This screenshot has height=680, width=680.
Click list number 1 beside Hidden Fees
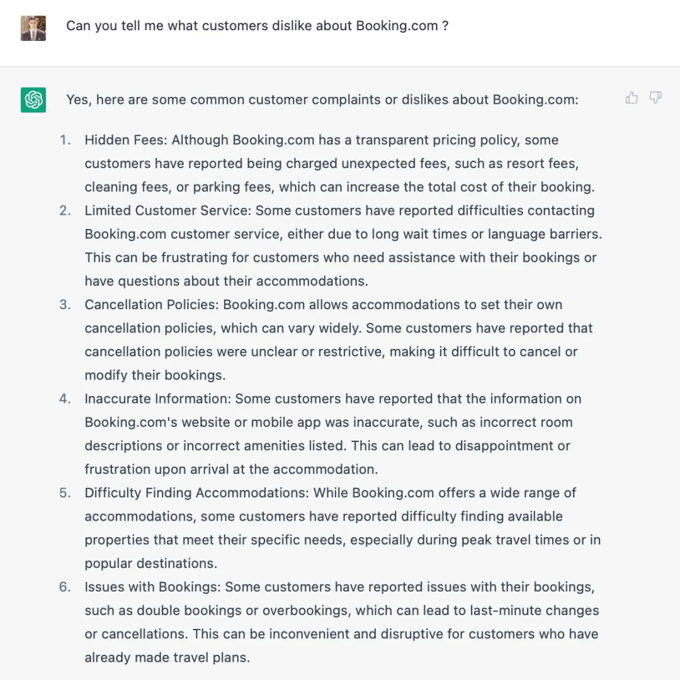coord(65,140)
